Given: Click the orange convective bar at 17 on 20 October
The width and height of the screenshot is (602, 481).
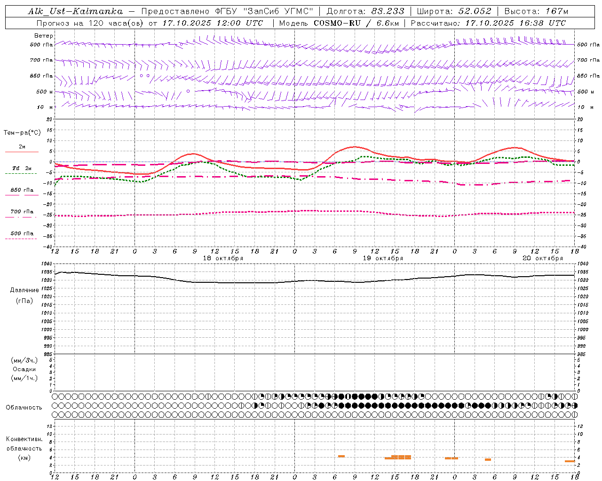Looking at the screenshot, I should 570,461.
